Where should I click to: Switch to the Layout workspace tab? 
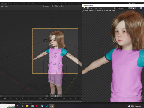point(4,4)
